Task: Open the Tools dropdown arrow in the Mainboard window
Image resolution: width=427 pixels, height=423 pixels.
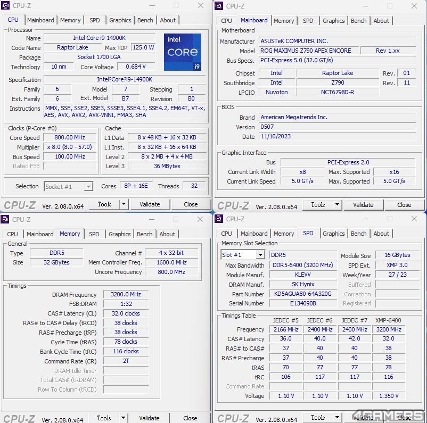Action: tap(337, 204)
